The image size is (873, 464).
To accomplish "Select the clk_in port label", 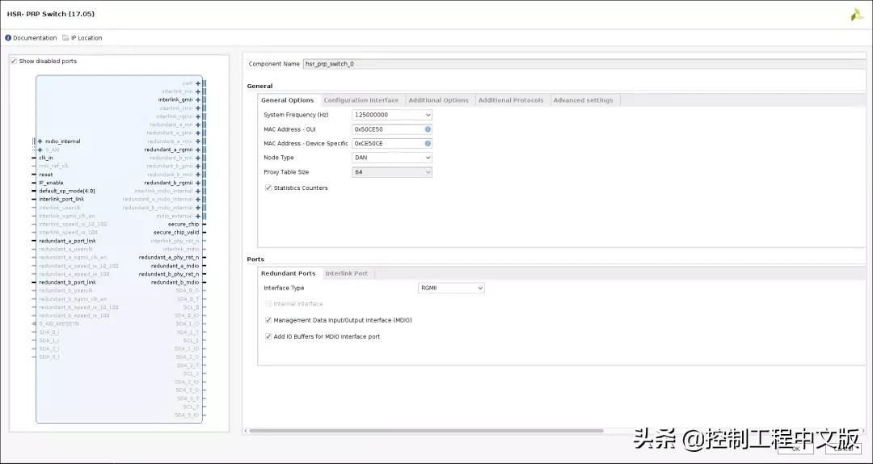I will pos(46,158).
